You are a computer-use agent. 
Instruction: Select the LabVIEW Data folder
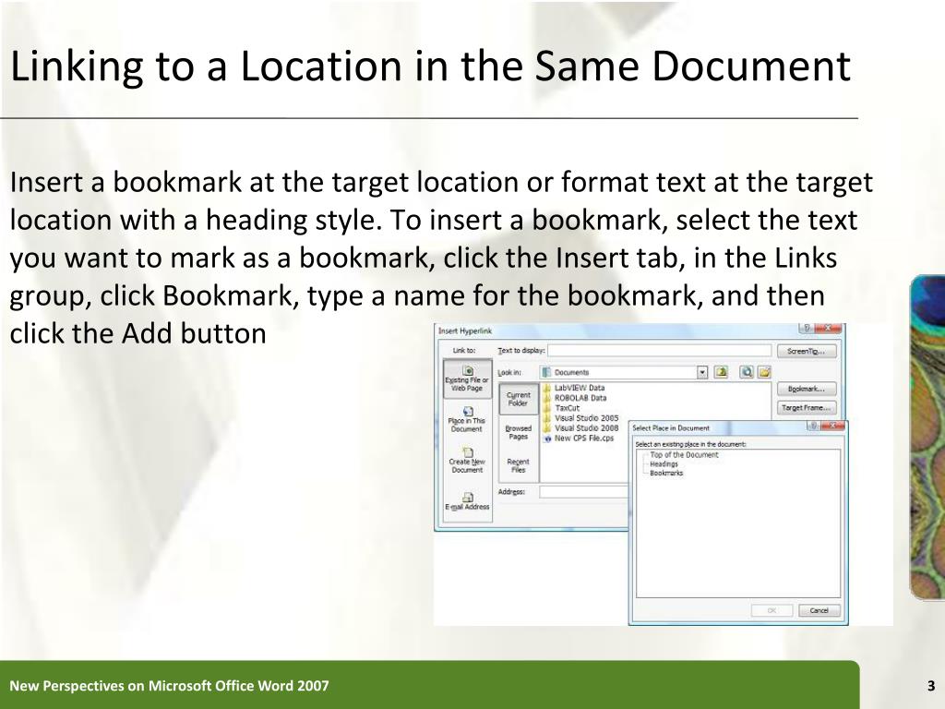[574, 388]
